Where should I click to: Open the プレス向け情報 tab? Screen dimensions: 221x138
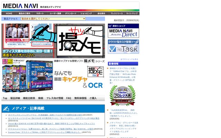point(55,98)
